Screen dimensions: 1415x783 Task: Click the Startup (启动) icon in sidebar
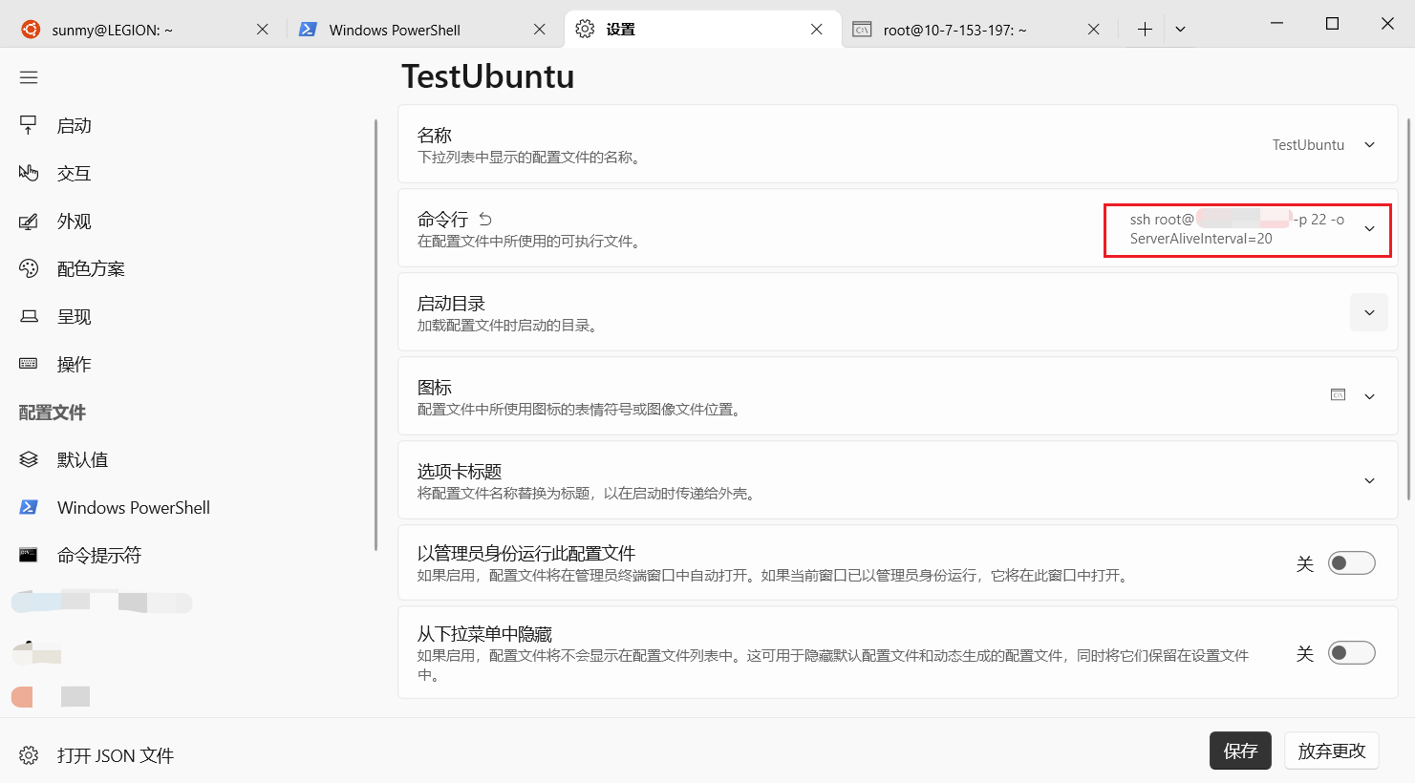click(29, 125)
